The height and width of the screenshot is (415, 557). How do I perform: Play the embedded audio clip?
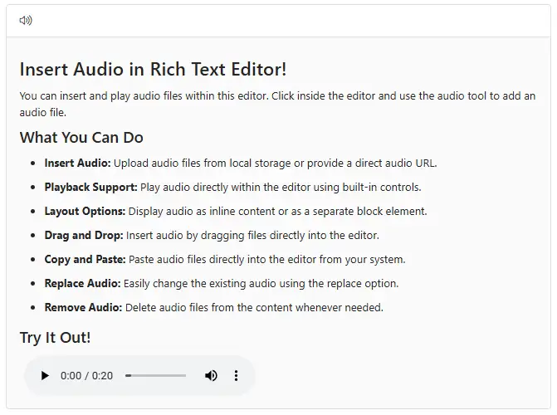coord(45,375)
